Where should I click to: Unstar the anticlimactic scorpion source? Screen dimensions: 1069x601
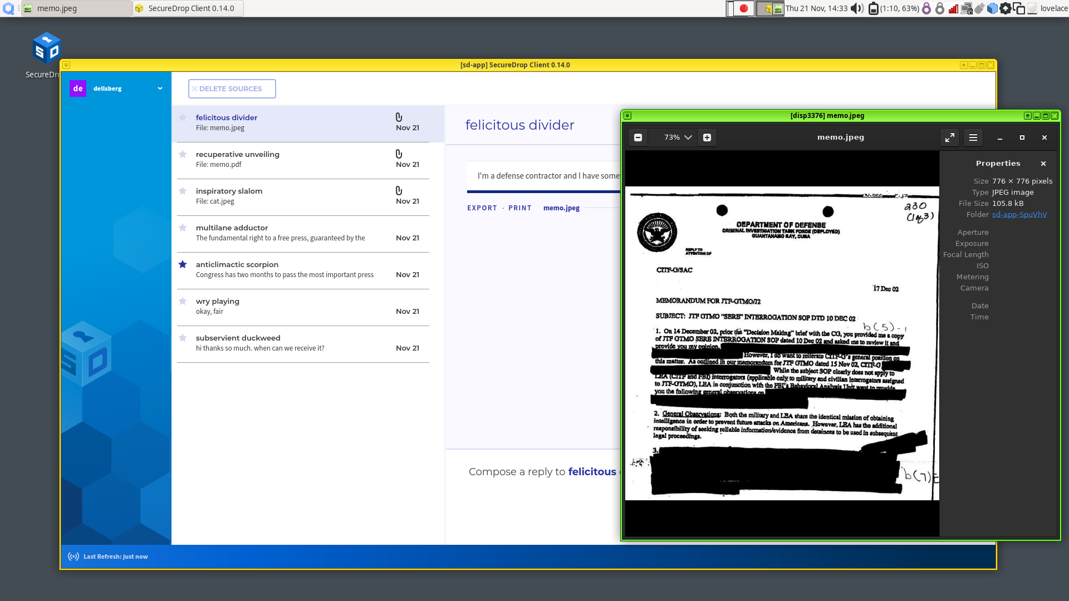(183, 264)
